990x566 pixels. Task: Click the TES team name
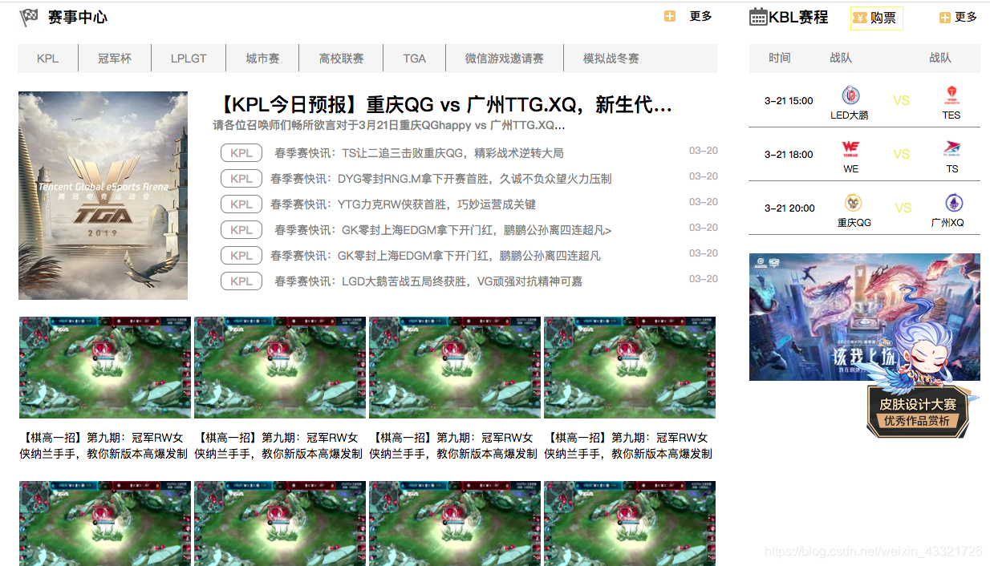[x=951, y=115]
